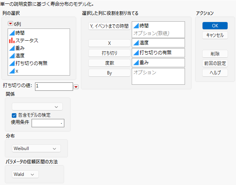Click the blue icon of 打ち切りの有無 in censor role

click(x=136, y=52)
